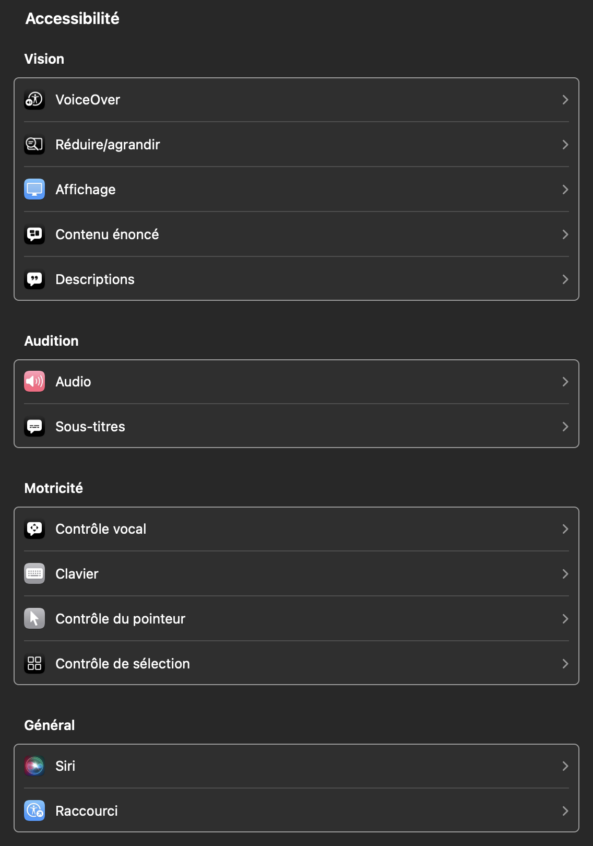Click the blue Affichage display icon
Image resolution: width=593 pixels, height=846 pixels.
click(x=34, y=190)
